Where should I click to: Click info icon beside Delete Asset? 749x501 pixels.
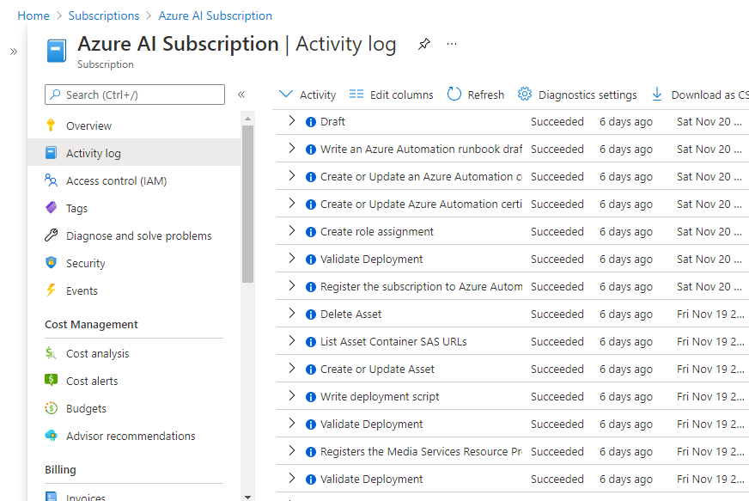(311, 315)
